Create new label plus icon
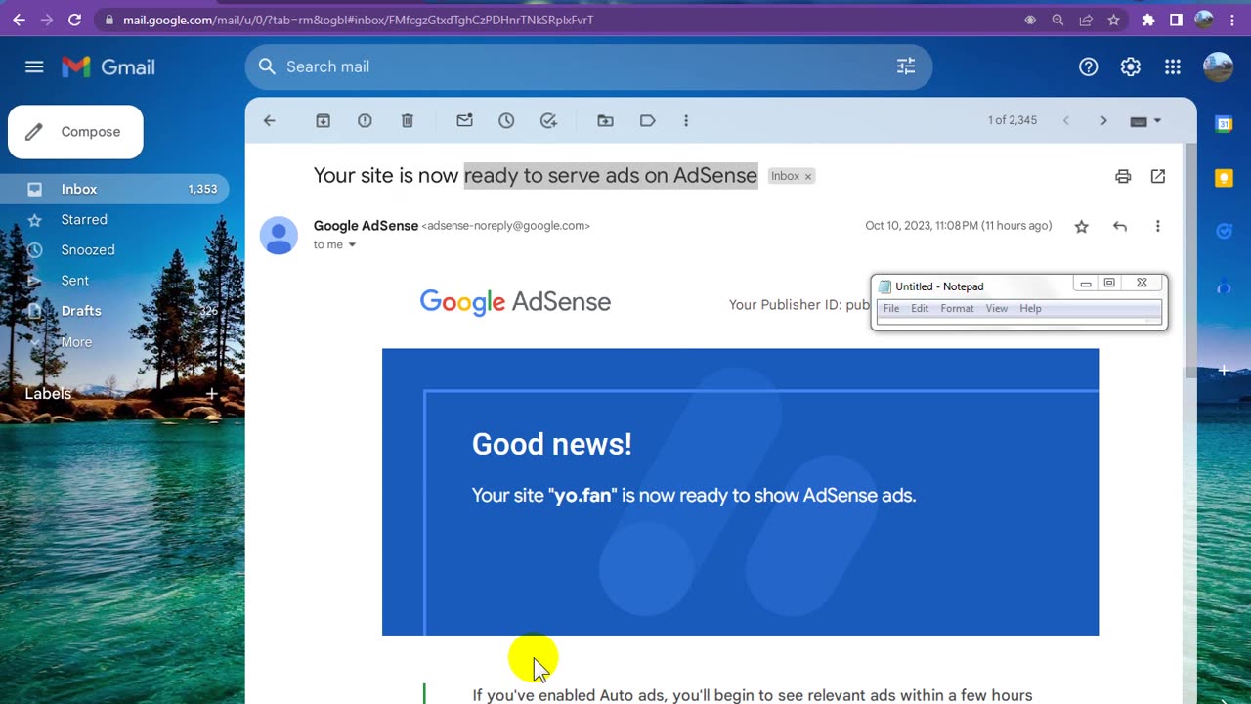 point(211,393)
